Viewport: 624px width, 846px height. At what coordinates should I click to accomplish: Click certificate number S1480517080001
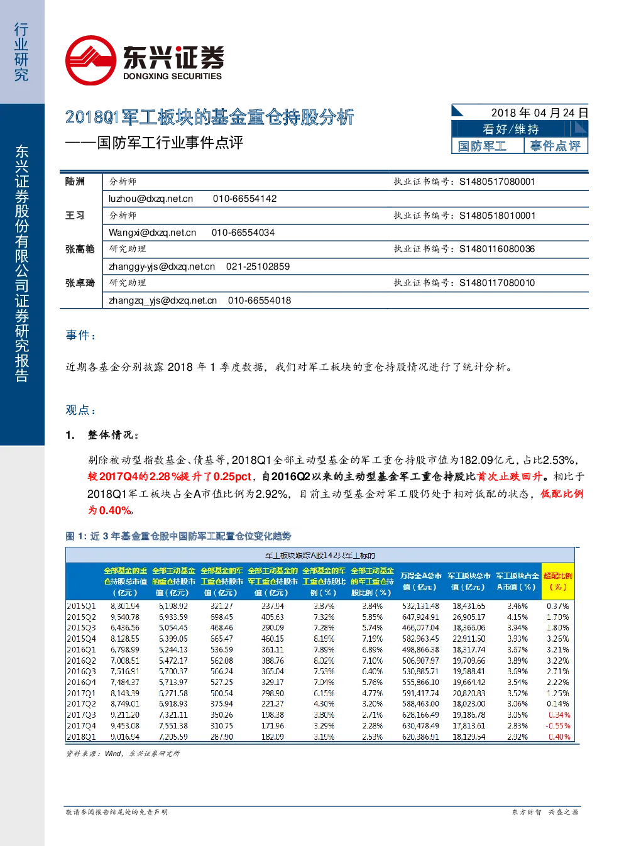tap(497, 182)
